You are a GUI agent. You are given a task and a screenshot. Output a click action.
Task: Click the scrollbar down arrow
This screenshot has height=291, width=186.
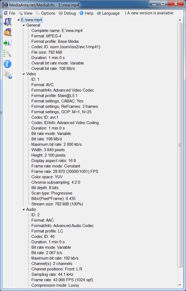180,285
